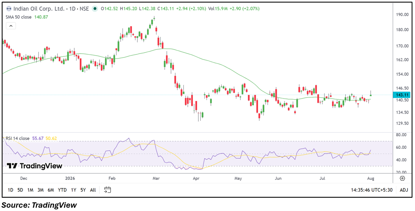Click the low value L142.38

click(x=148, y=9)
